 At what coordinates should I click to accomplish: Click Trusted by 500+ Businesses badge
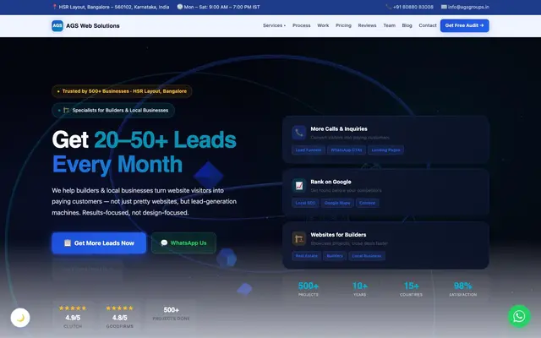click(x=122, y=91)
